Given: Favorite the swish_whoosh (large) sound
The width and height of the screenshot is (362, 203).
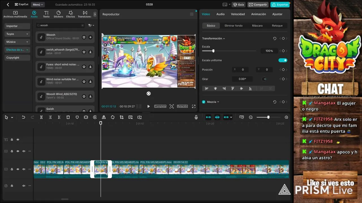Looking at the screenshot, I should click(84, 52).
